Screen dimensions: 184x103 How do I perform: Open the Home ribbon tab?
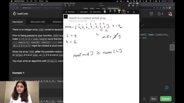(86, 8)
